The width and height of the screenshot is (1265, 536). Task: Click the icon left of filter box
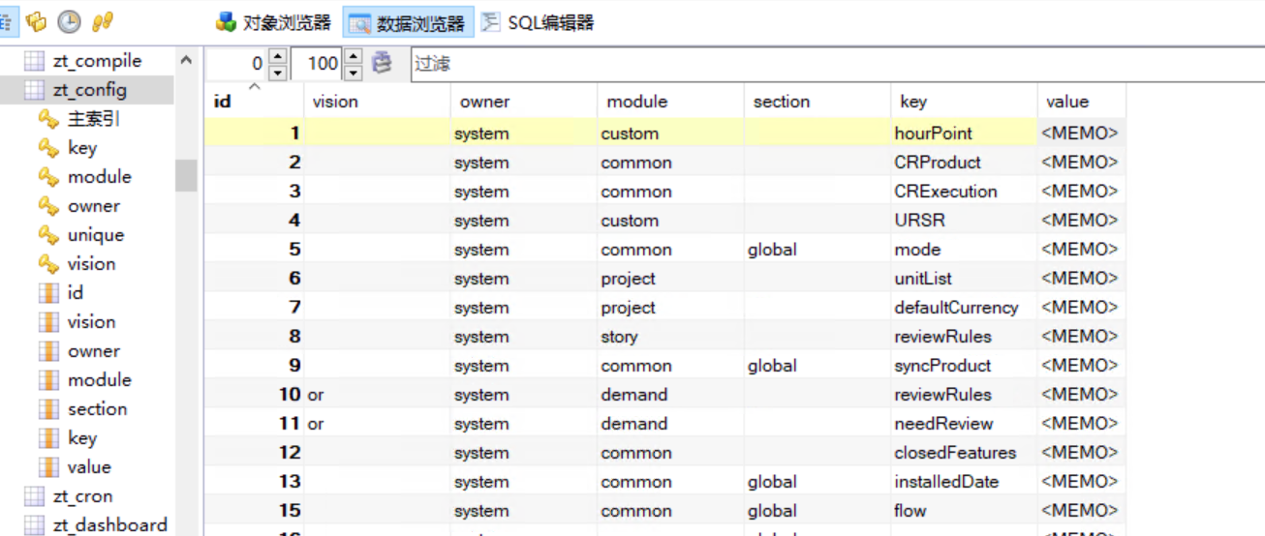point(383,64)
